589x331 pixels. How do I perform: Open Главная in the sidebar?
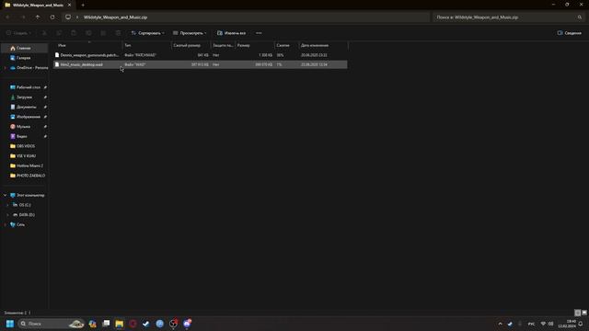(x=25, y=48)
